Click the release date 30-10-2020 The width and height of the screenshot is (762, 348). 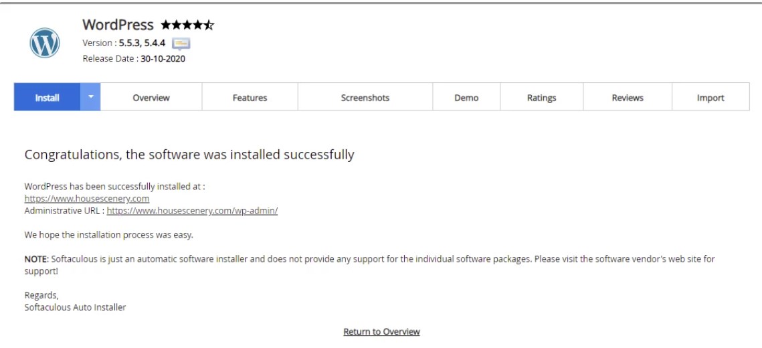click(163, 59)
